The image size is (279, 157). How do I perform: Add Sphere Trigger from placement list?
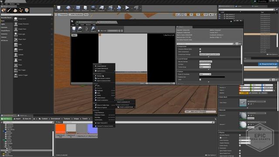[33, 75]
